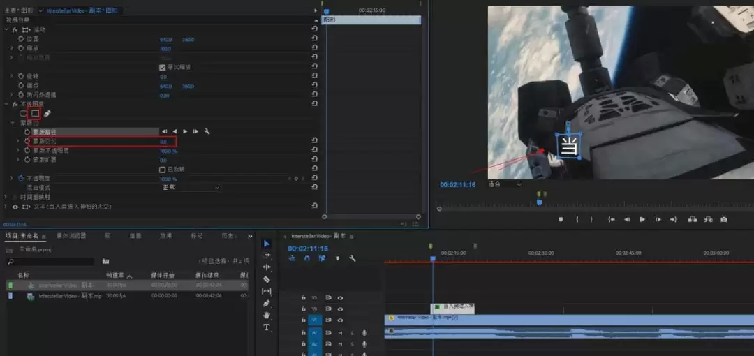
Task: Add a marker in the timeline panel
Action: 338,258
